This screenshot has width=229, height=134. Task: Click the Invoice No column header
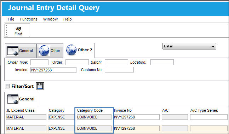123,111
